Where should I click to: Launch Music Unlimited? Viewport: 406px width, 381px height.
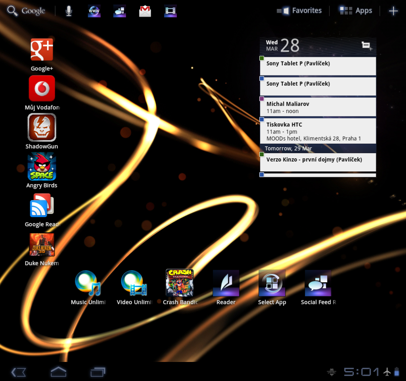click(x=88, y=283)
